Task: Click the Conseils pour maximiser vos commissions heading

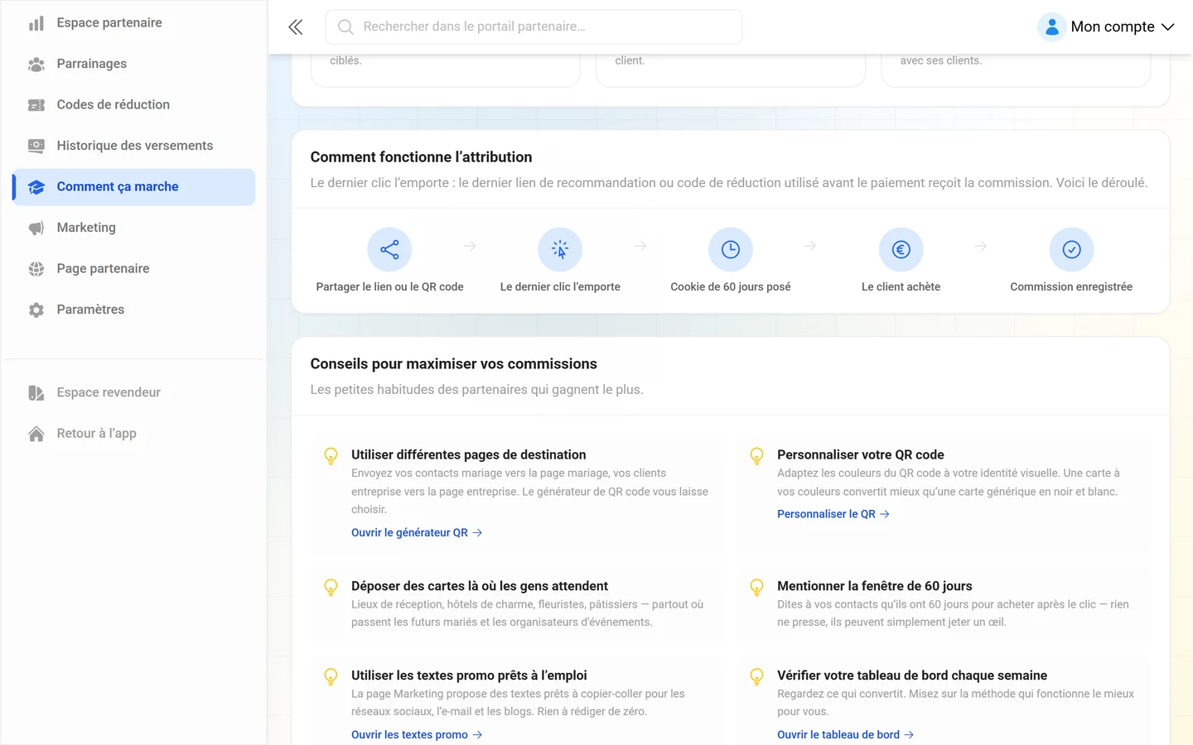Action: 454,364
